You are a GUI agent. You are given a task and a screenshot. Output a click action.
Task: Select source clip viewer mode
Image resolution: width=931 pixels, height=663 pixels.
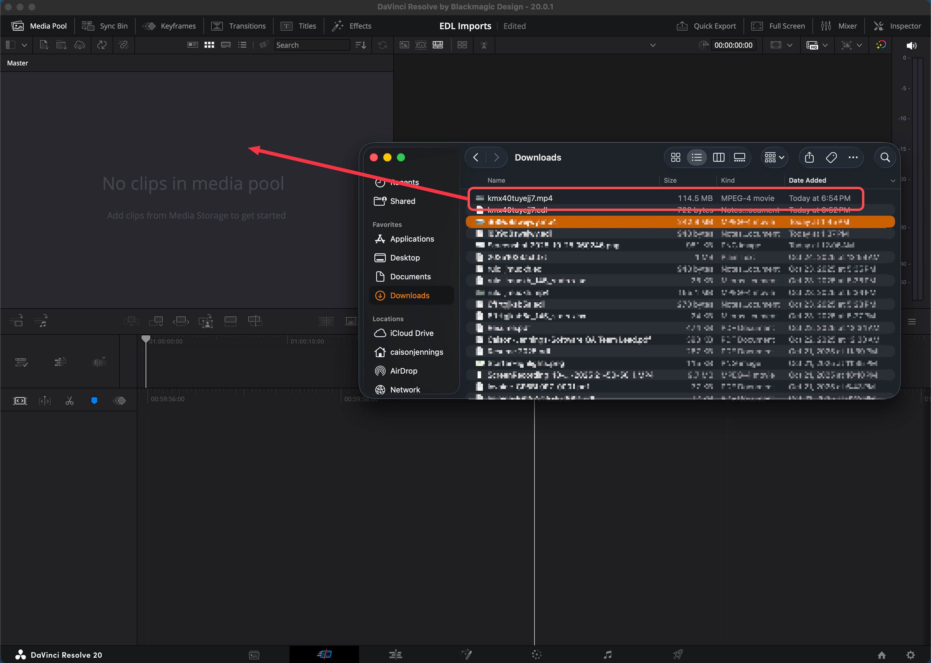pyautogui.click(x=404, y=45)
